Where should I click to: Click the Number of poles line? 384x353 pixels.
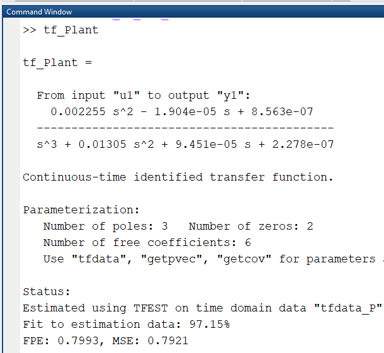coord(106,227)
